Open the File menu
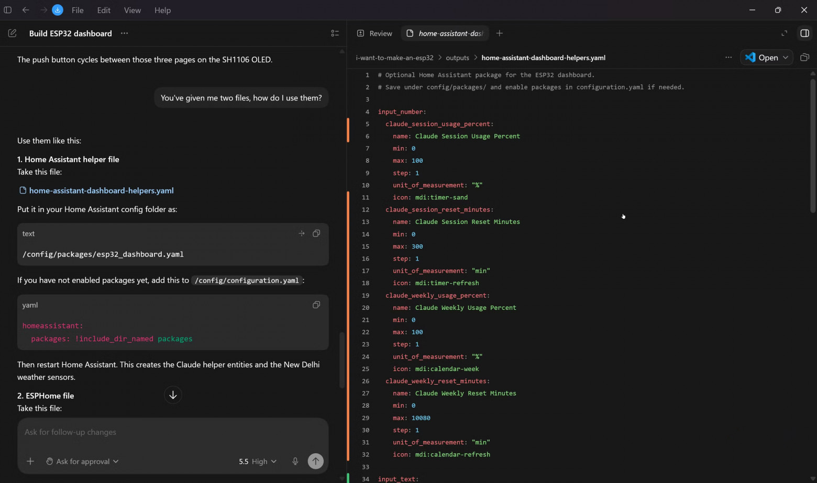 (78, 10)
